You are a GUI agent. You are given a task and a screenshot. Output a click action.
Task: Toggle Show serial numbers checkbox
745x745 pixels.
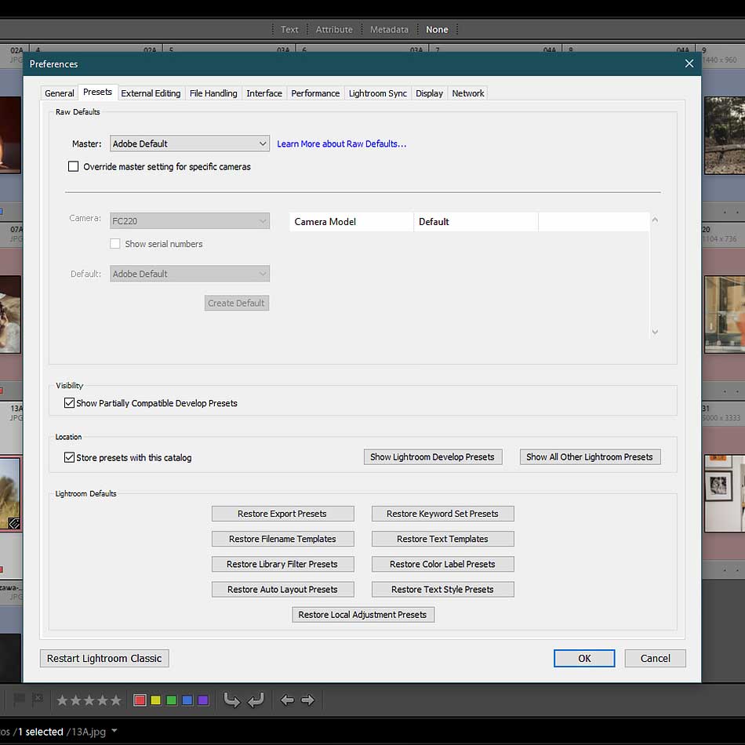(x=115, y=244)
